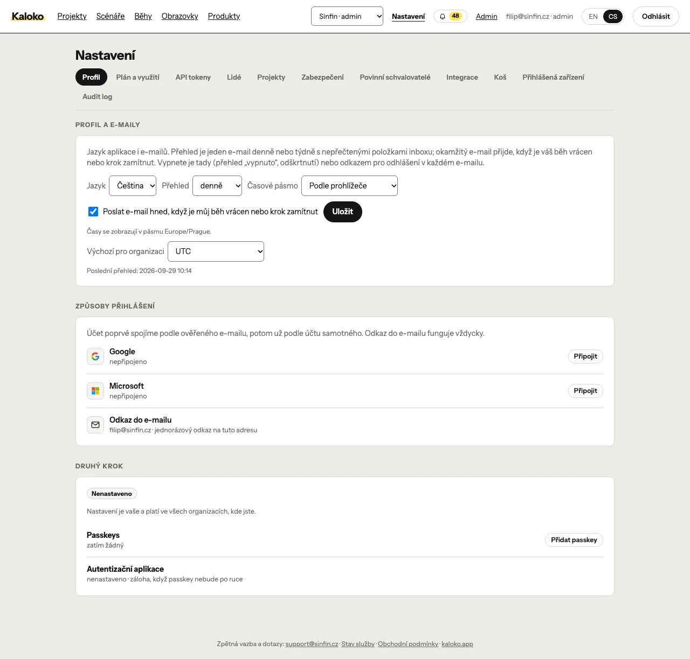
Task: Open the Zabezpečení tab
Action: [322, 77]
